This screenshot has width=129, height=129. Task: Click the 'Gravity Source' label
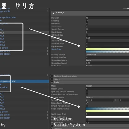point(58,55)
